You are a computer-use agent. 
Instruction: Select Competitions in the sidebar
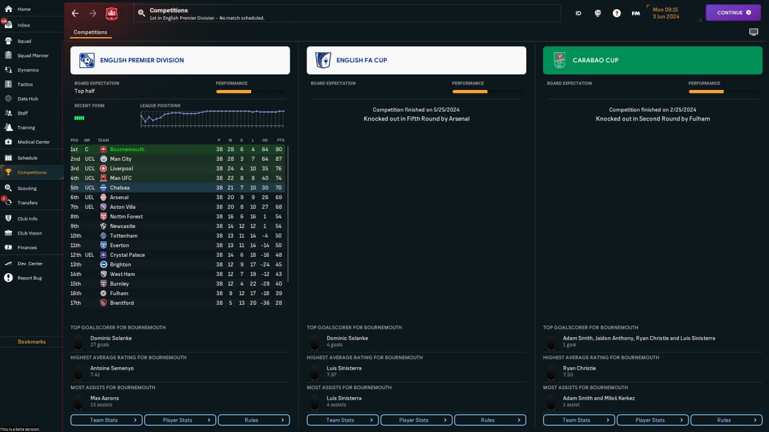[x=32, y=172]
